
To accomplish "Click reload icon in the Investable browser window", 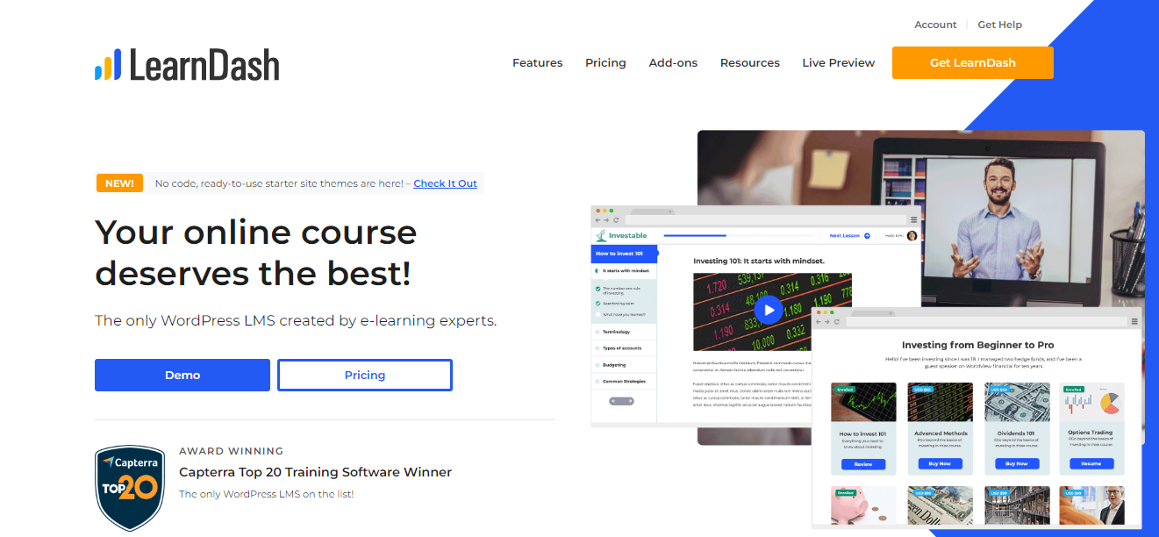I will pos(616,219).
